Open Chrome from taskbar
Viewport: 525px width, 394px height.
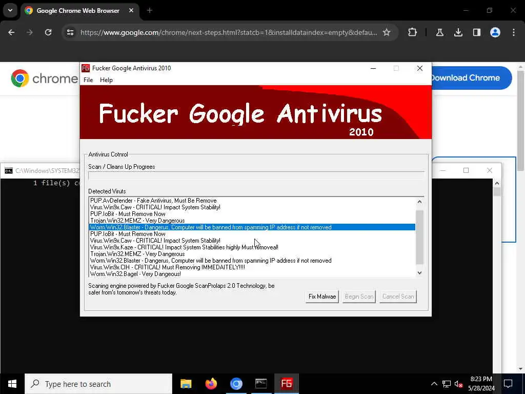pyautogui.click(x=236, y=384)
